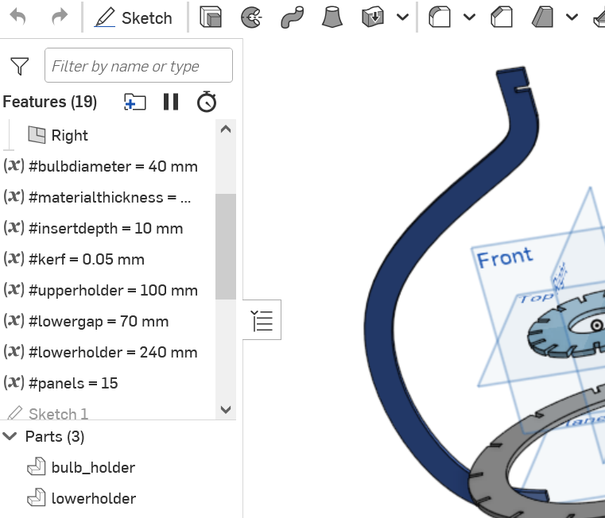Open dropdown next to Fillet tool
Image resolution: width=605 pixels, height=518 pixels.
point(469,17)
